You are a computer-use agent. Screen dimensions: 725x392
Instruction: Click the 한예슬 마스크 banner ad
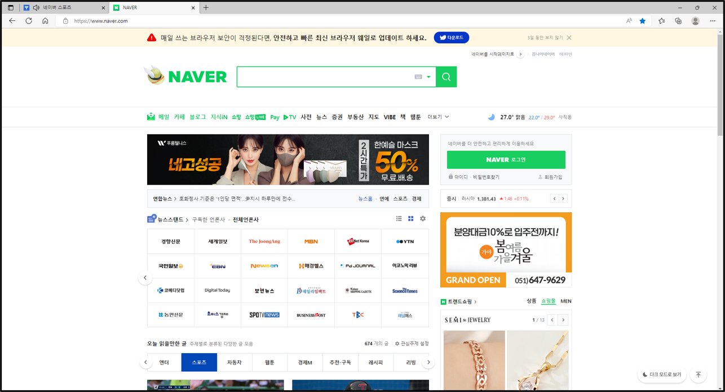(288, 159)
